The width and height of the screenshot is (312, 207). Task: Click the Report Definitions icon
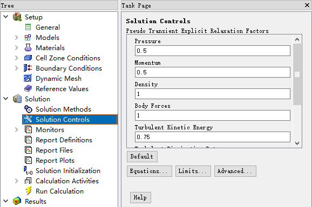(28, 140)
